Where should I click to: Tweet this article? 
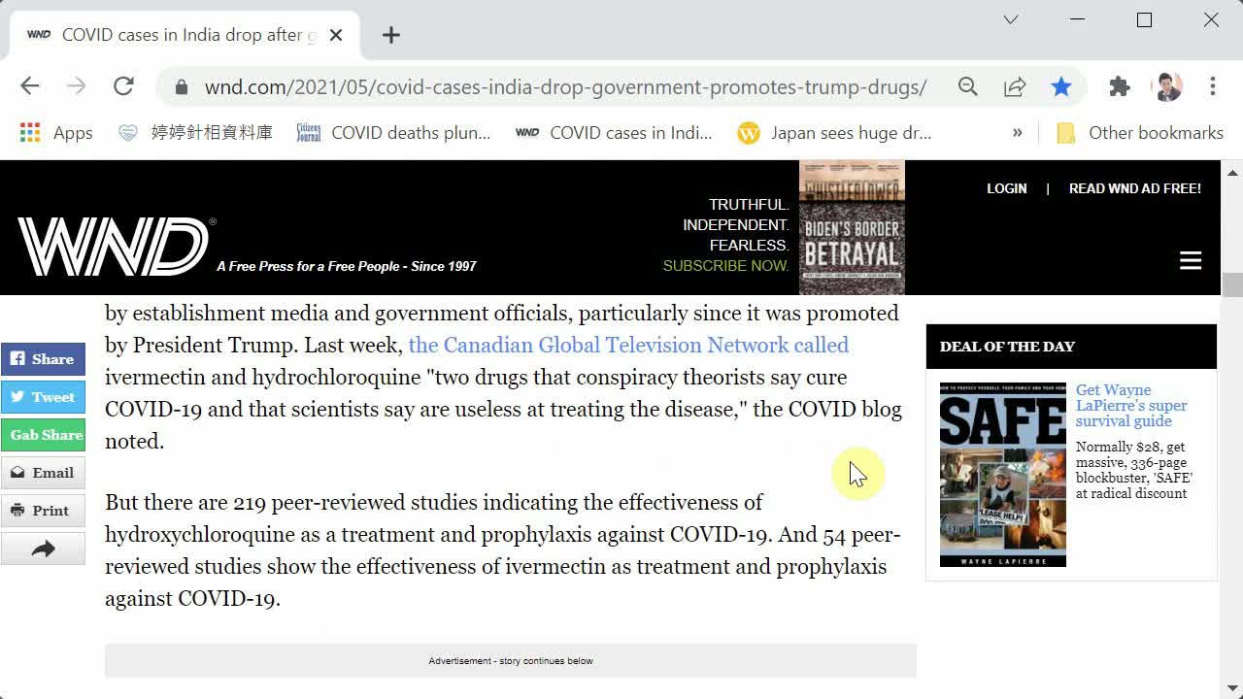pyautogui.click(x=43, y=397)
